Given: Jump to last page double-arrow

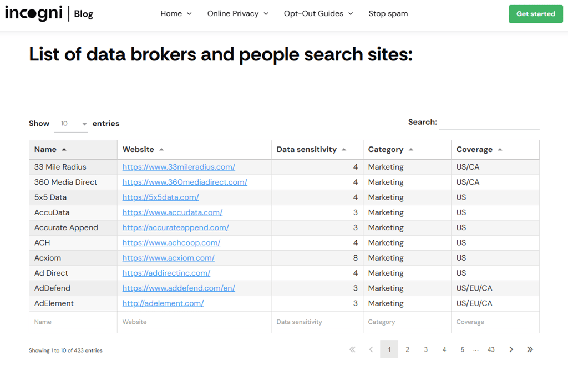Looking at the screenshot, I should coord(530,349).
